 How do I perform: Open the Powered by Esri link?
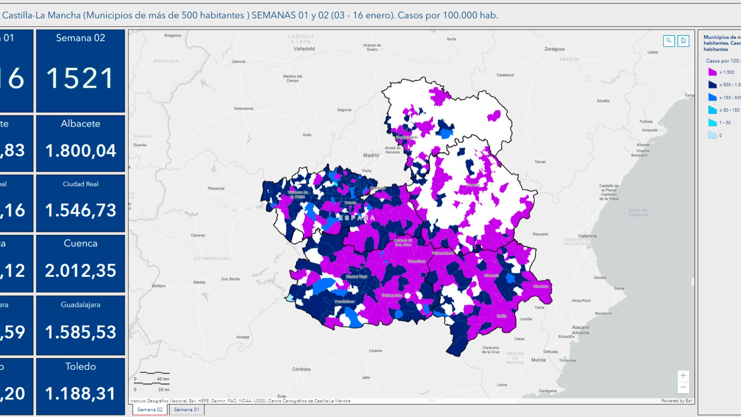677,401
